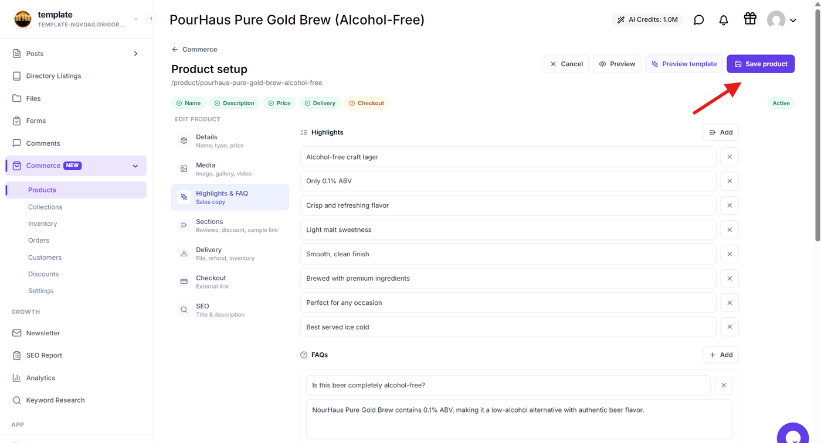Edit the 'Best served ice cold' field
Image resolution: width=821 pixels, height=443 pixels.
click(508, 327)
